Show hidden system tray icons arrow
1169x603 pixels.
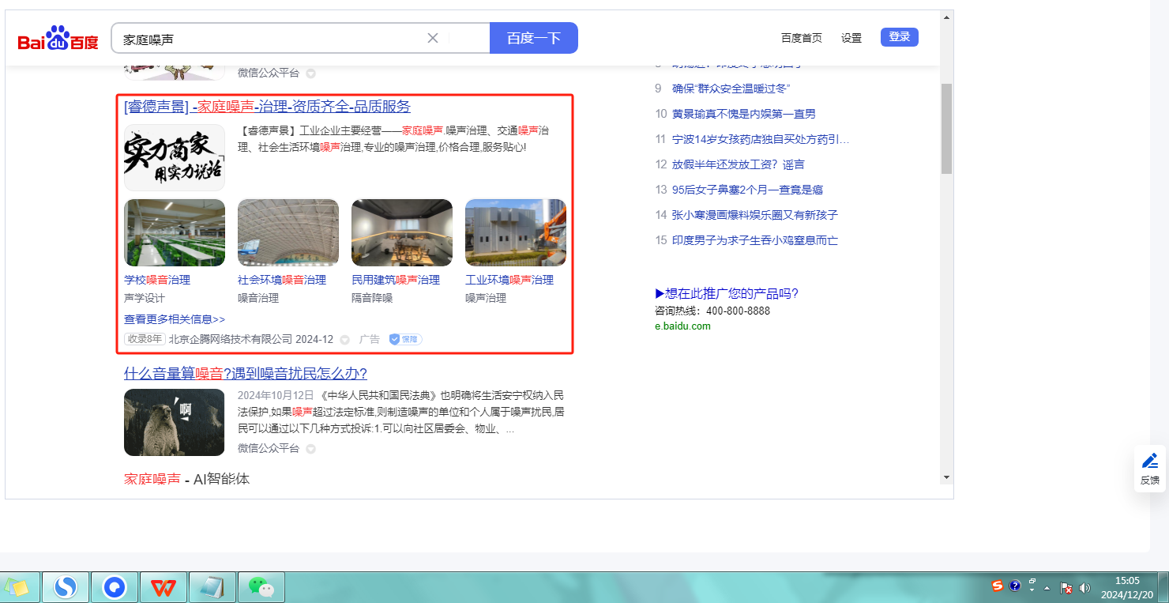point(1047,588)
